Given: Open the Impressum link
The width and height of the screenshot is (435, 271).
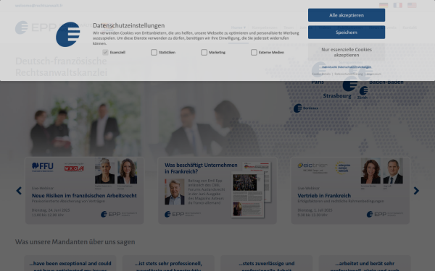Looking at the screenshot, I should tap(373, 74).
